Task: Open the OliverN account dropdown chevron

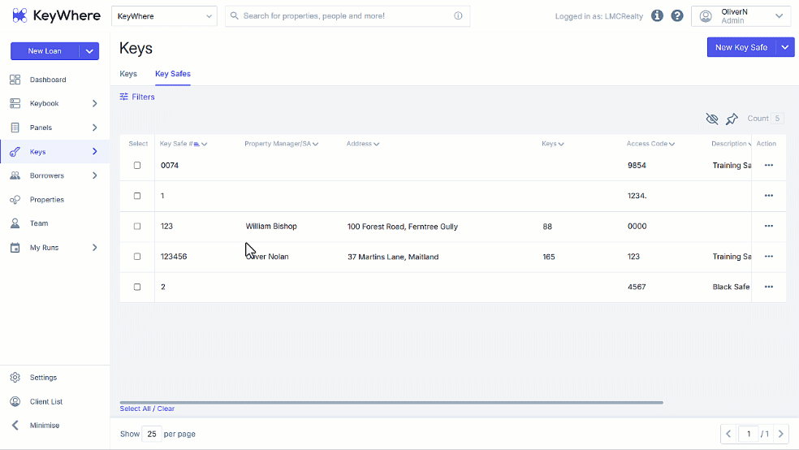Action: tap(780, 16)
